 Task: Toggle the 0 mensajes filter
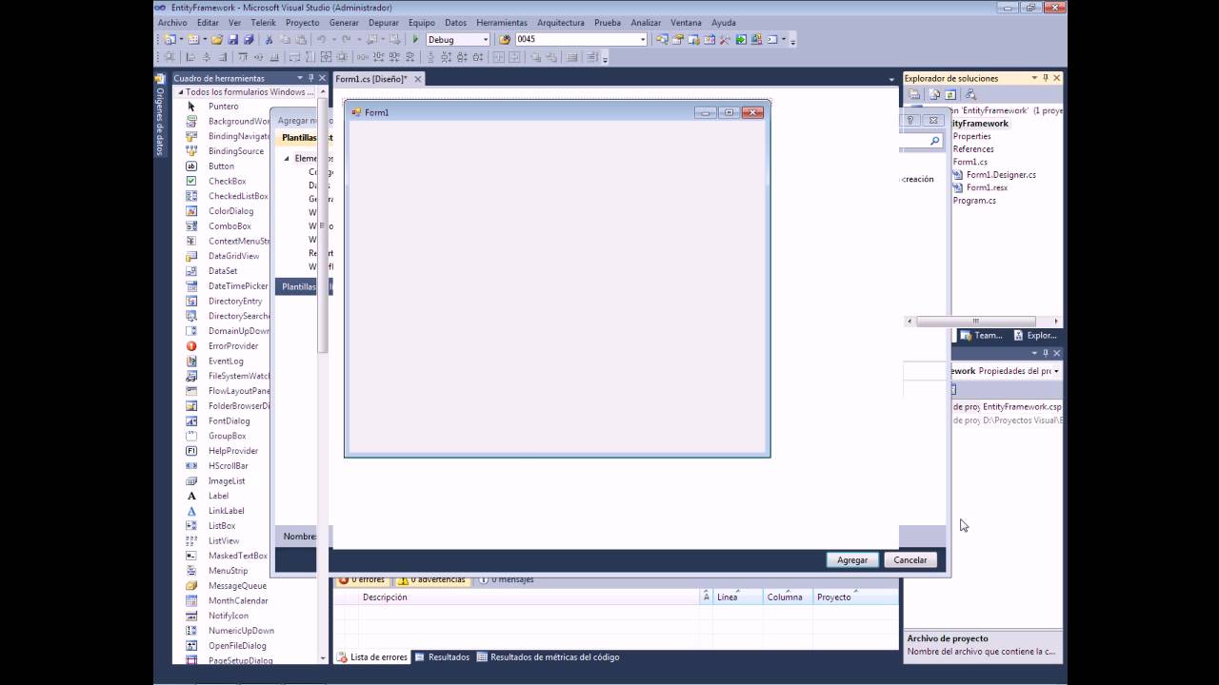click(x=506, y=579)
